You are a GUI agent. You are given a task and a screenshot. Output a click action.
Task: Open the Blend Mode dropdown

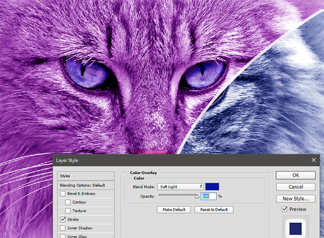point(181,186)
